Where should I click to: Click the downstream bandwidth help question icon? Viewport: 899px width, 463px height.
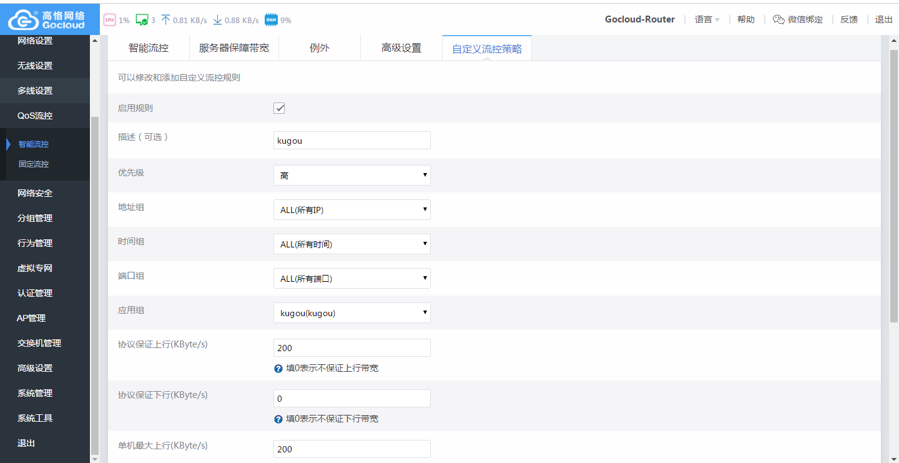click(x=278, y=419)
